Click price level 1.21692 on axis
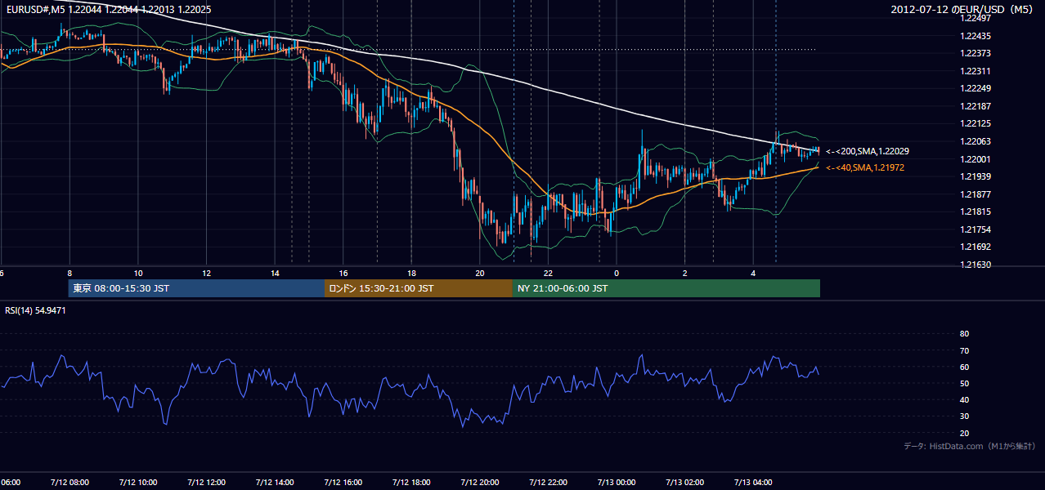Image resolution: width=1045 pixels, height=490 pixels. pos(975,247)
